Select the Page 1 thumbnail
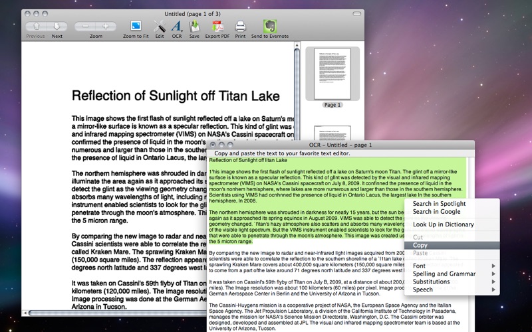The height and width of the screenshot is (332, 532). [332, 74]
